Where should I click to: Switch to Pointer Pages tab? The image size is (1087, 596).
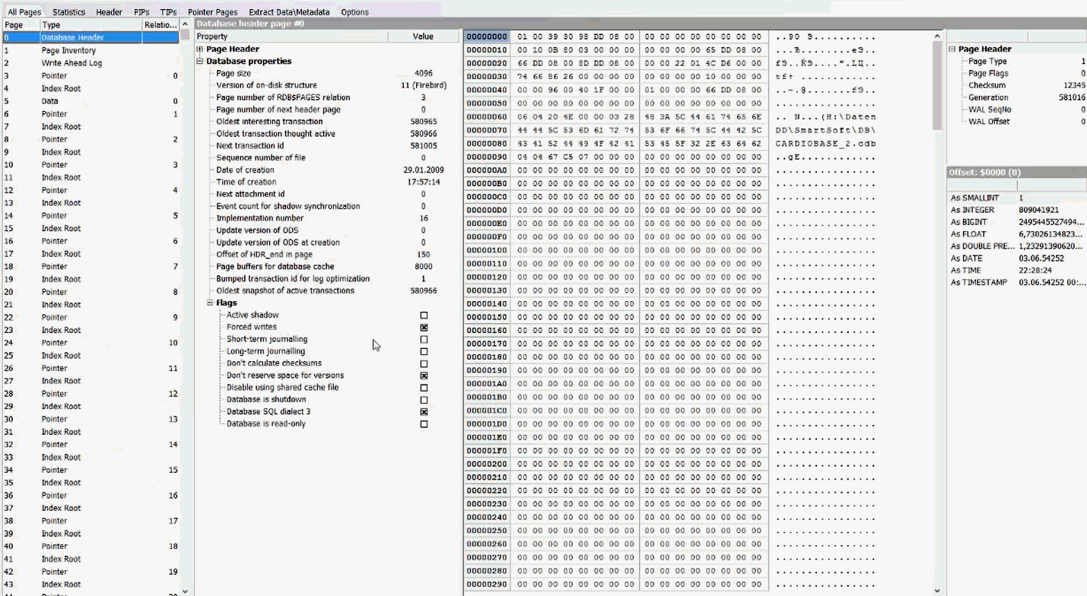213,12
